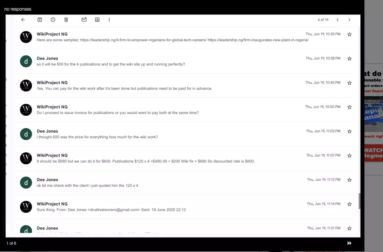This screenshot has height=252, width=383.
Task: Star Dee Jones's 10:38 PM message
Action: coord(349,59)
